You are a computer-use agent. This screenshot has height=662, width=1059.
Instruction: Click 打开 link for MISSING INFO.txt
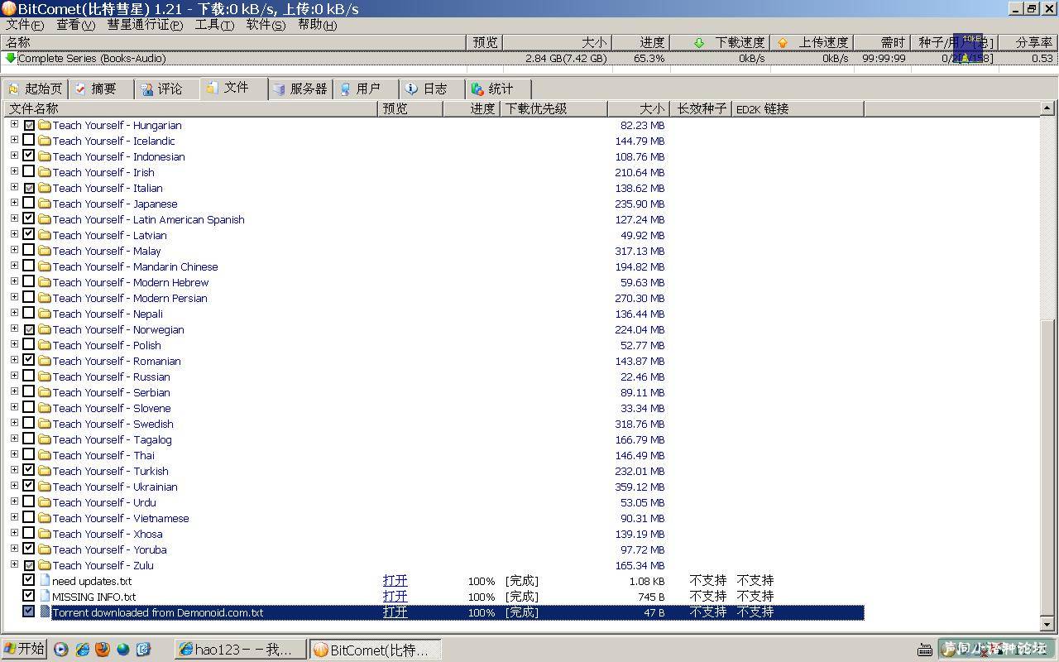[395, 597]
